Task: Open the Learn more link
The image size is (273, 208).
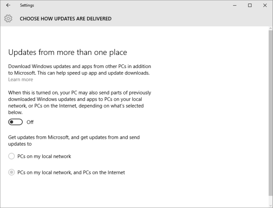Action: coord(20,80)
